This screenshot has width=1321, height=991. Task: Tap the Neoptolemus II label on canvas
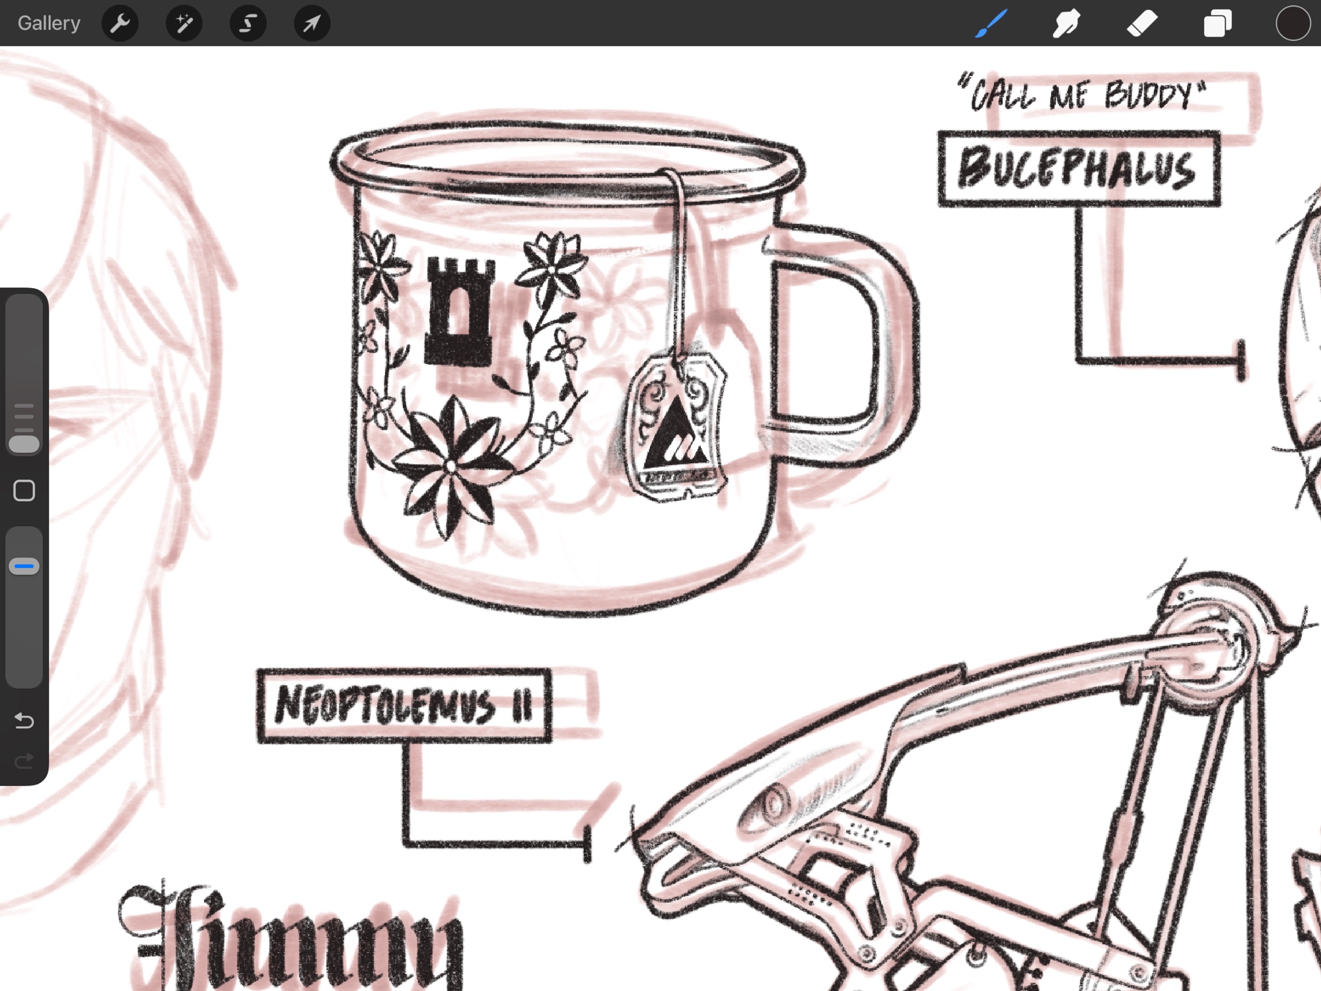click(404, 706)
